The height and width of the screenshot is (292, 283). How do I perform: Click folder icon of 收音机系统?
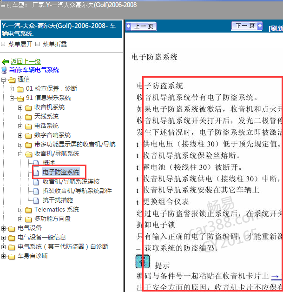(28, 107)
